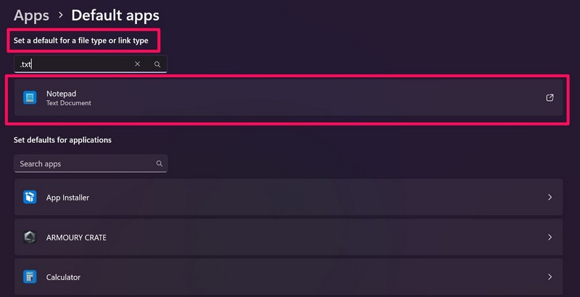Expand App Installer using its chevron
Viewport: 580px width, 297px height.
pyautogui.click(x=550, y=198)
